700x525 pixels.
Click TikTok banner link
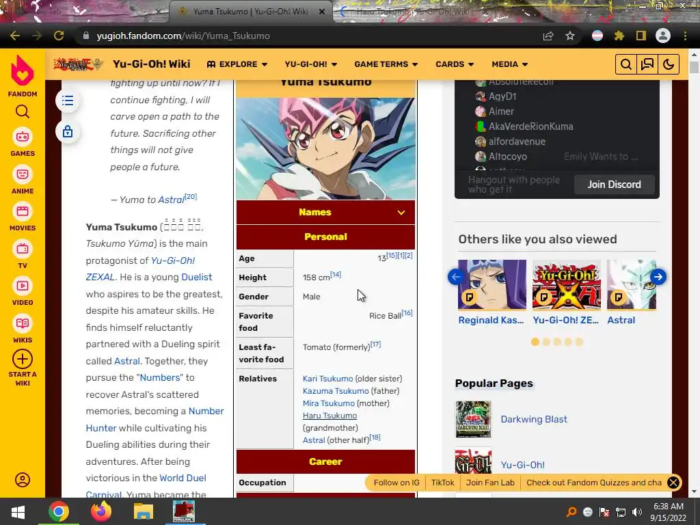coord(442,483)
